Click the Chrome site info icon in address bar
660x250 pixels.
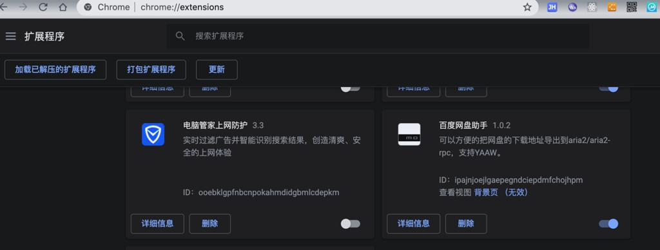pos(88,7)
